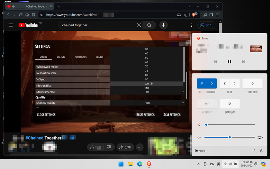Click the browser address bar URL

coord(71,15)
